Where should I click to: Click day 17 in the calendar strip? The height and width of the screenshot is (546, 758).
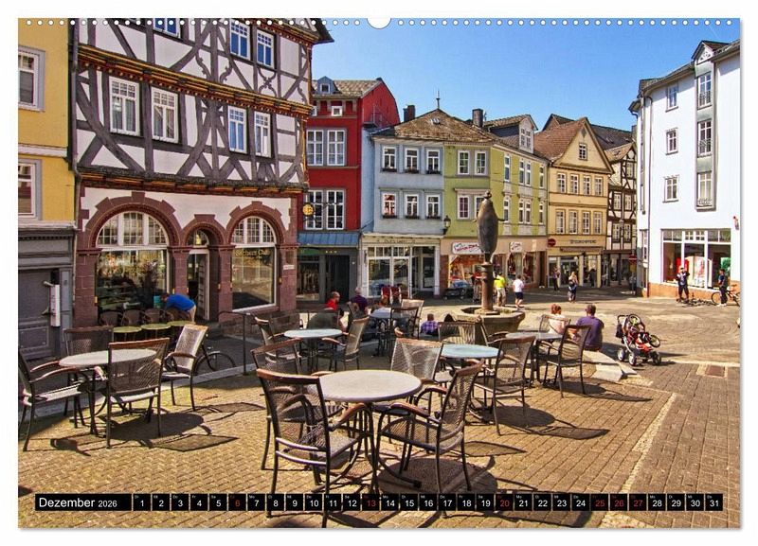(446, 502)
